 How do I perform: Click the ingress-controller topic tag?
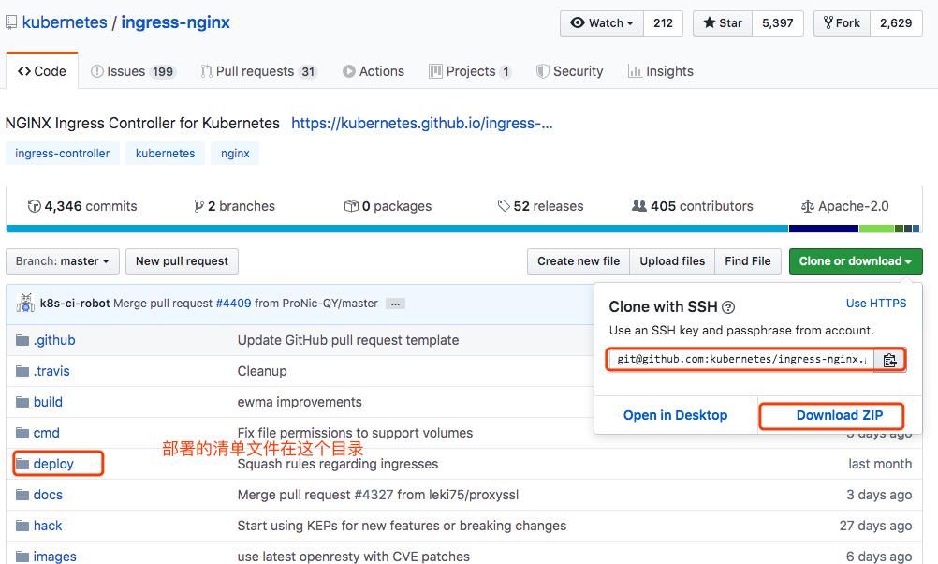coord(62,154)
